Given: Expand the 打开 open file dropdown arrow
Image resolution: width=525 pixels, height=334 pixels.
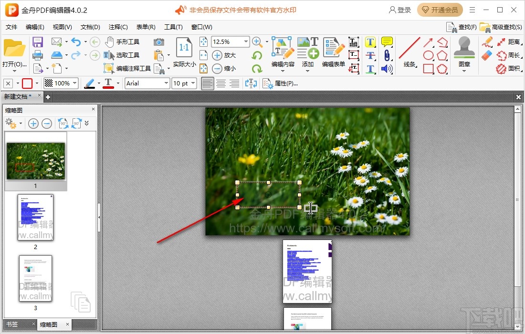Looking at the screenshot, I should click(14, 71).
